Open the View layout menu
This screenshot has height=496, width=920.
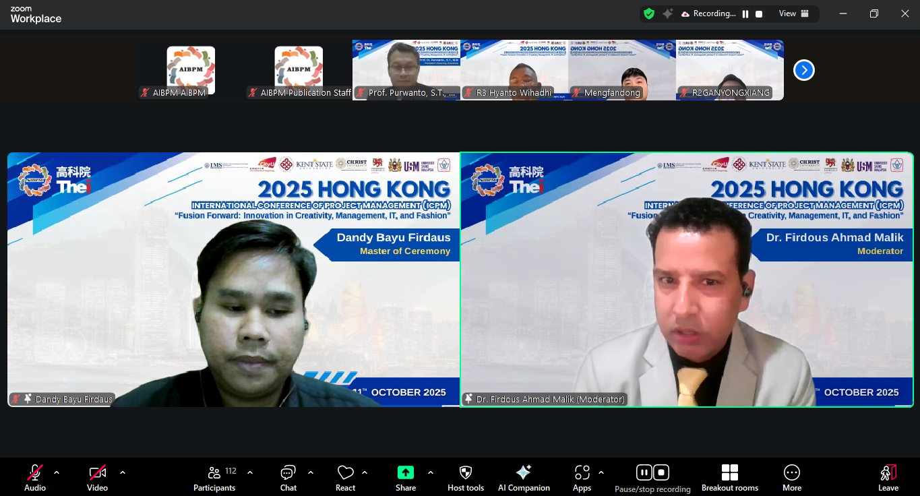(x=793, y=14)
